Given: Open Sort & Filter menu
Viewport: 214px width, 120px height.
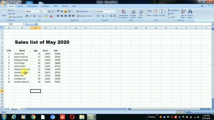Looking at the screenshot, I should click(184, 14).
